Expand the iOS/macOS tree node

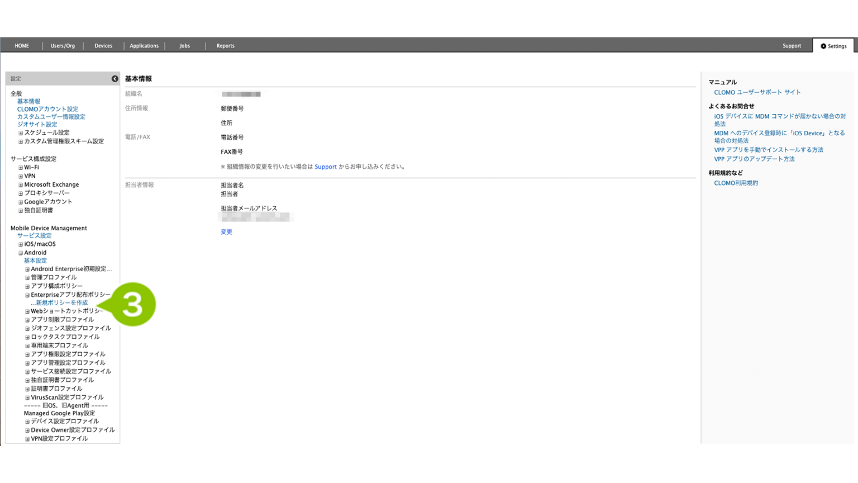pyautogui.click(x=21, y=244)
